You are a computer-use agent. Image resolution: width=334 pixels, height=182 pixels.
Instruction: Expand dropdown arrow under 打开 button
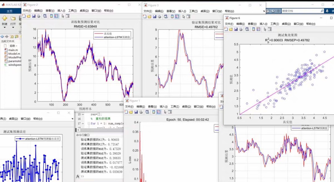pyautogui.click(x=13, y=28)
